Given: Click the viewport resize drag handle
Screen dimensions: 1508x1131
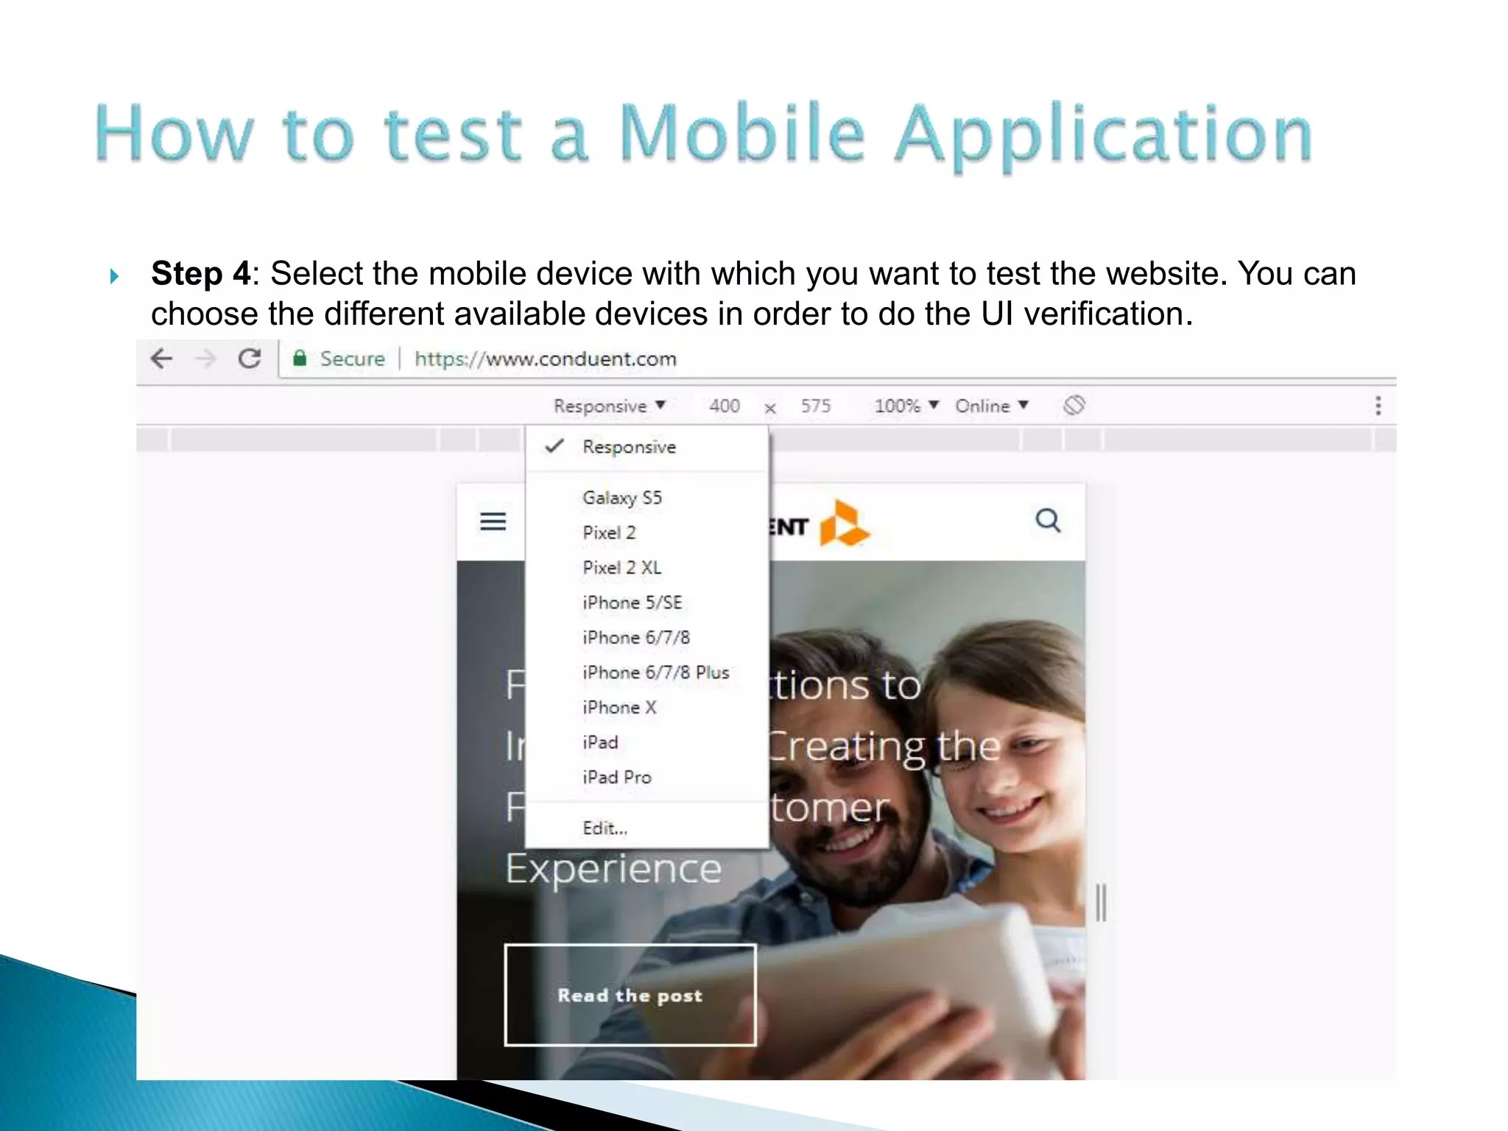Looking at the screenshot, I should (1101, 902).
